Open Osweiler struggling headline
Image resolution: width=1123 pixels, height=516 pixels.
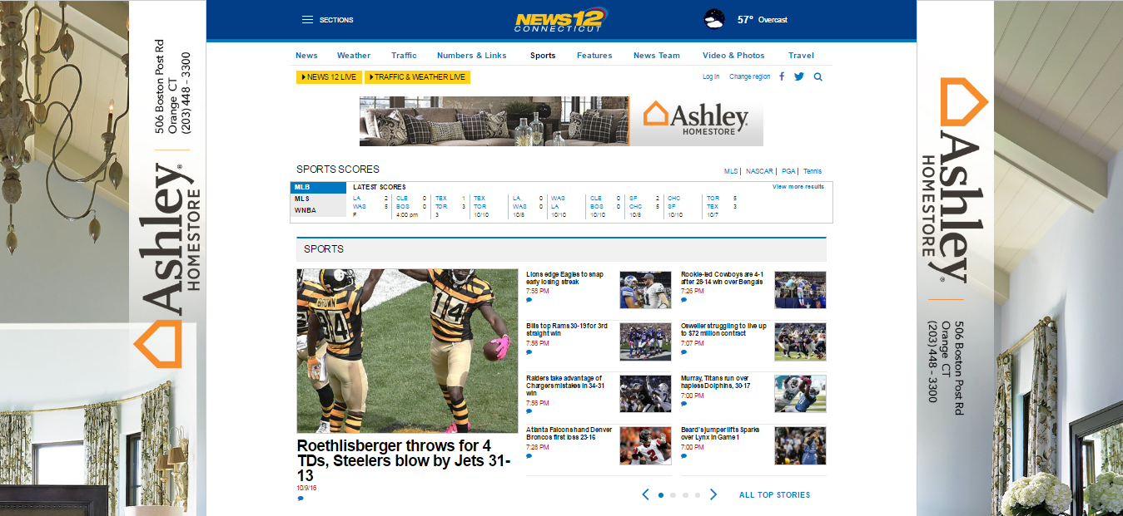(723, 330)
